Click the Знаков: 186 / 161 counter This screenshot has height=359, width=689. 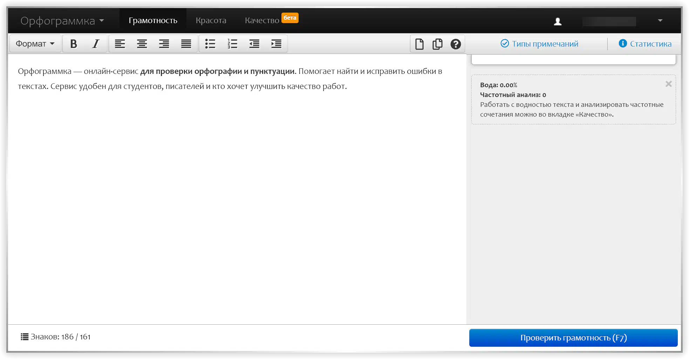pyautogui.click(x=61, y=337)
